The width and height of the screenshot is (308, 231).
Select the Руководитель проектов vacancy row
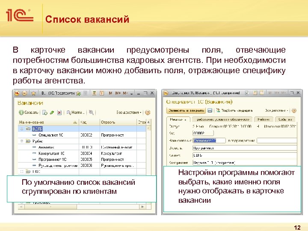click(82, 166)
